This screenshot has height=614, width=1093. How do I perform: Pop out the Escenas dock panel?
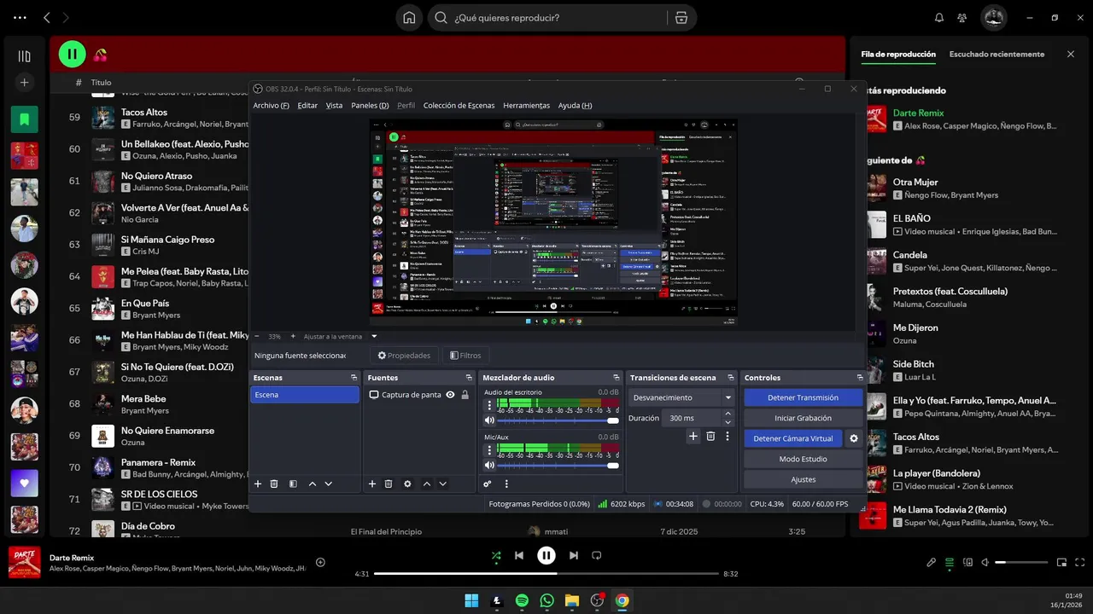[x=354, y=377]
